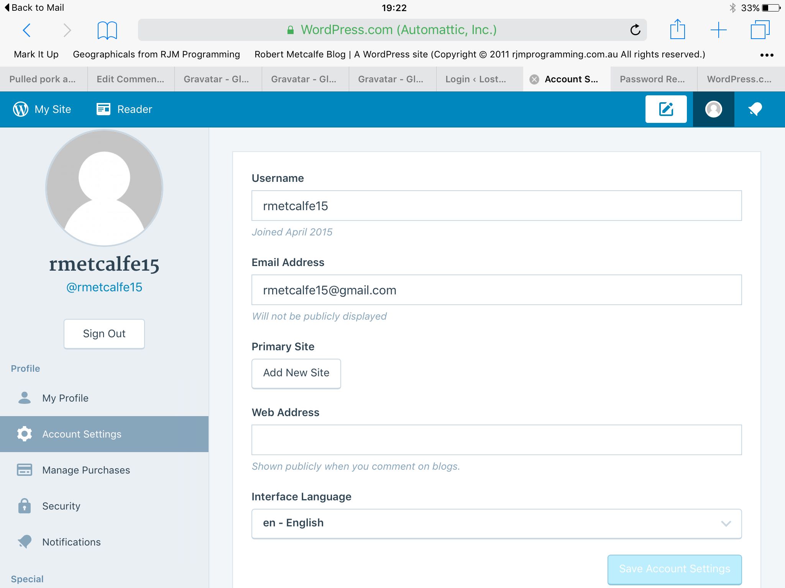
Task: Tap the Safari back arrow
Action: tap(26, 30)
